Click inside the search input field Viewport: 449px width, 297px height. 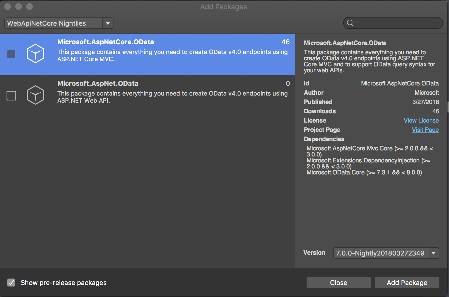click(393, 23)
